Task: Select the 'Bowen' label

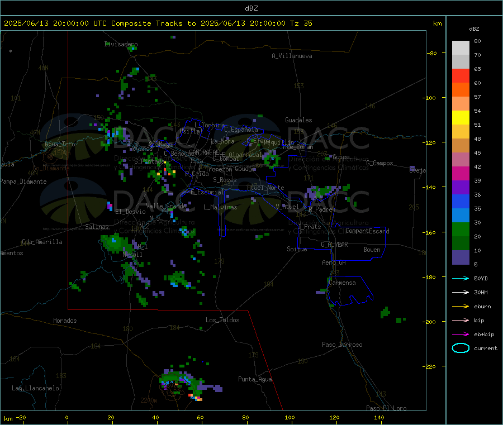Action: [372, 250]
